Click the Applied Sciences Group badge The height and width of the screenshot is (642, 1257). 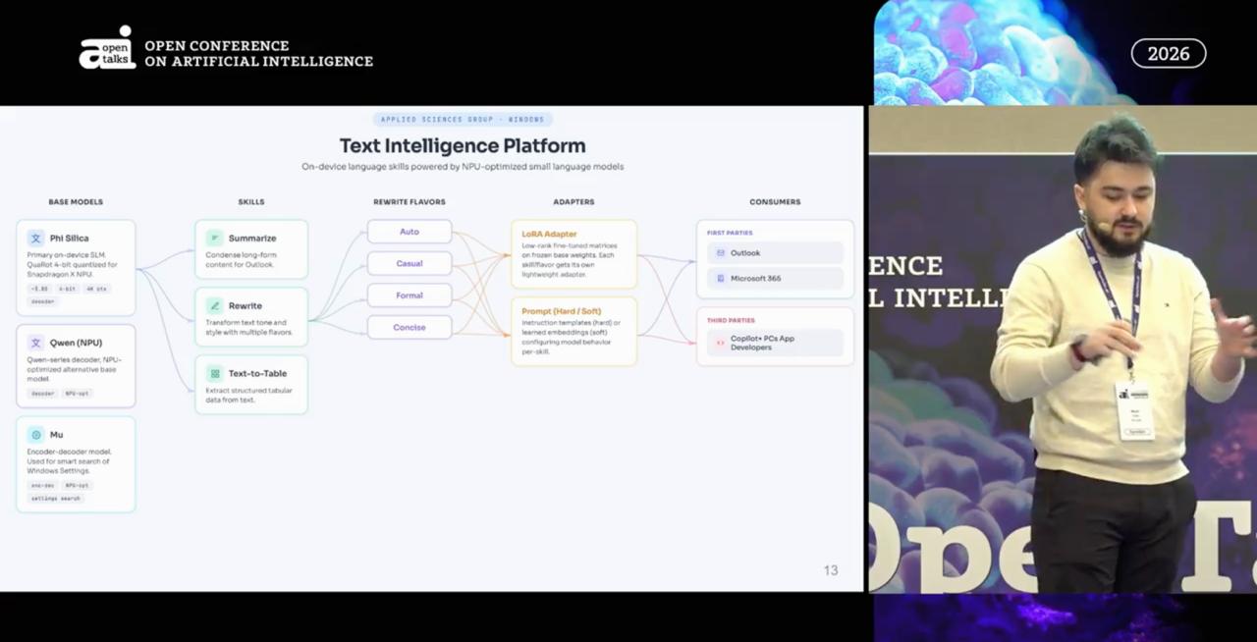(x=463, y=120)
